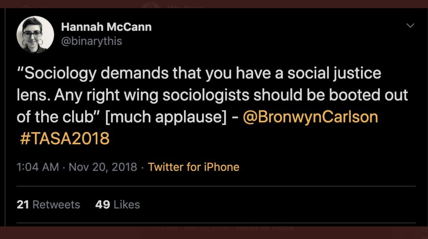Click the @binarythis handle
The image size is (428, 239).
point(92,41)
